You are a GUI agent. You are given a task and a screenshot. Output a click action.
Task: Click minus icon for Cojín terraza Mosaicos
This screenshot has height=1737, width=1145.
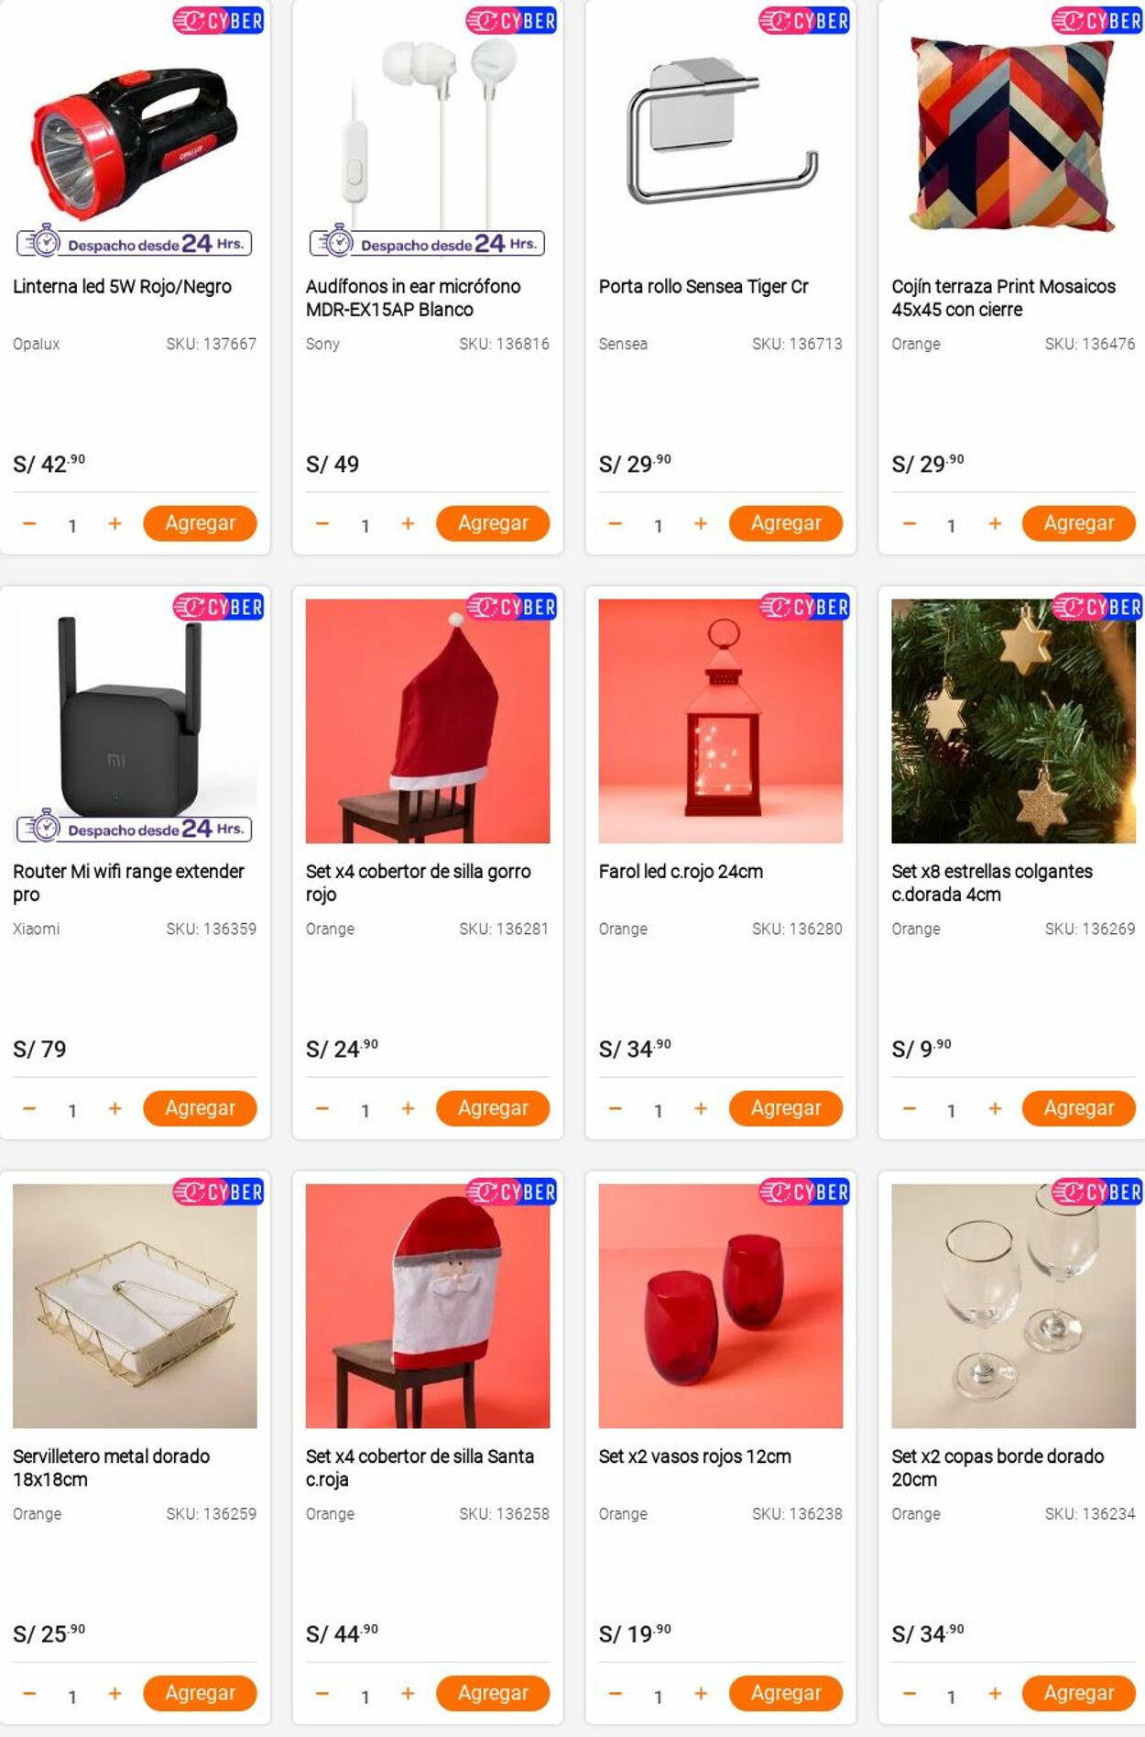(909, 523)
